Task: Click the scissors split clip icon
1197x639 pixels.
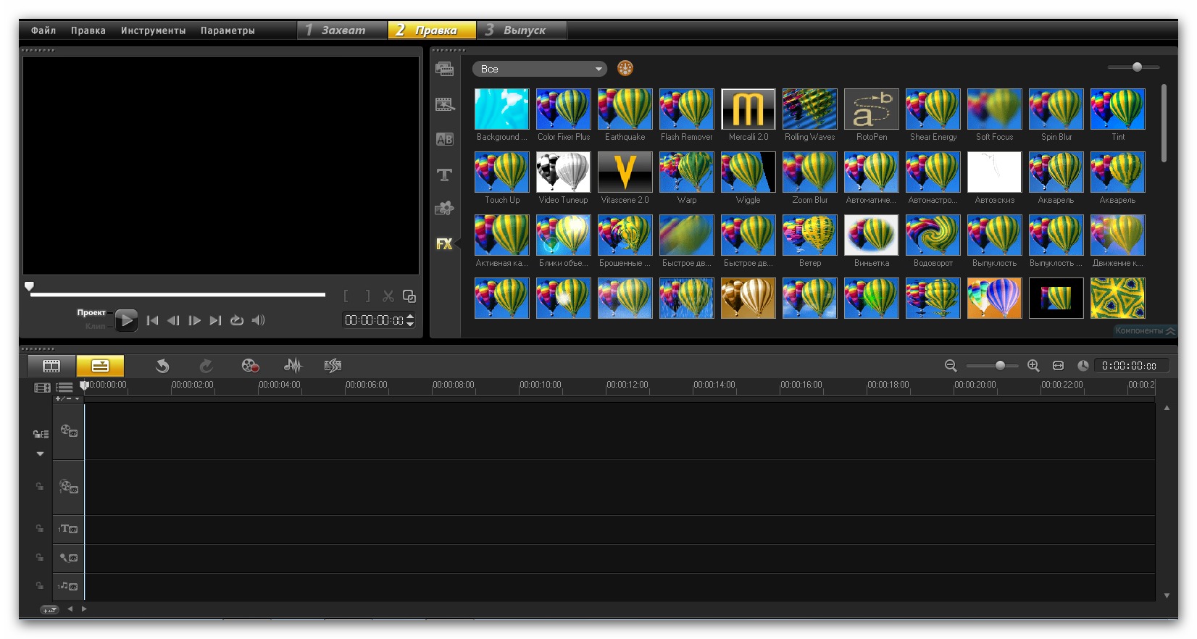Action: tap(388, 296)
